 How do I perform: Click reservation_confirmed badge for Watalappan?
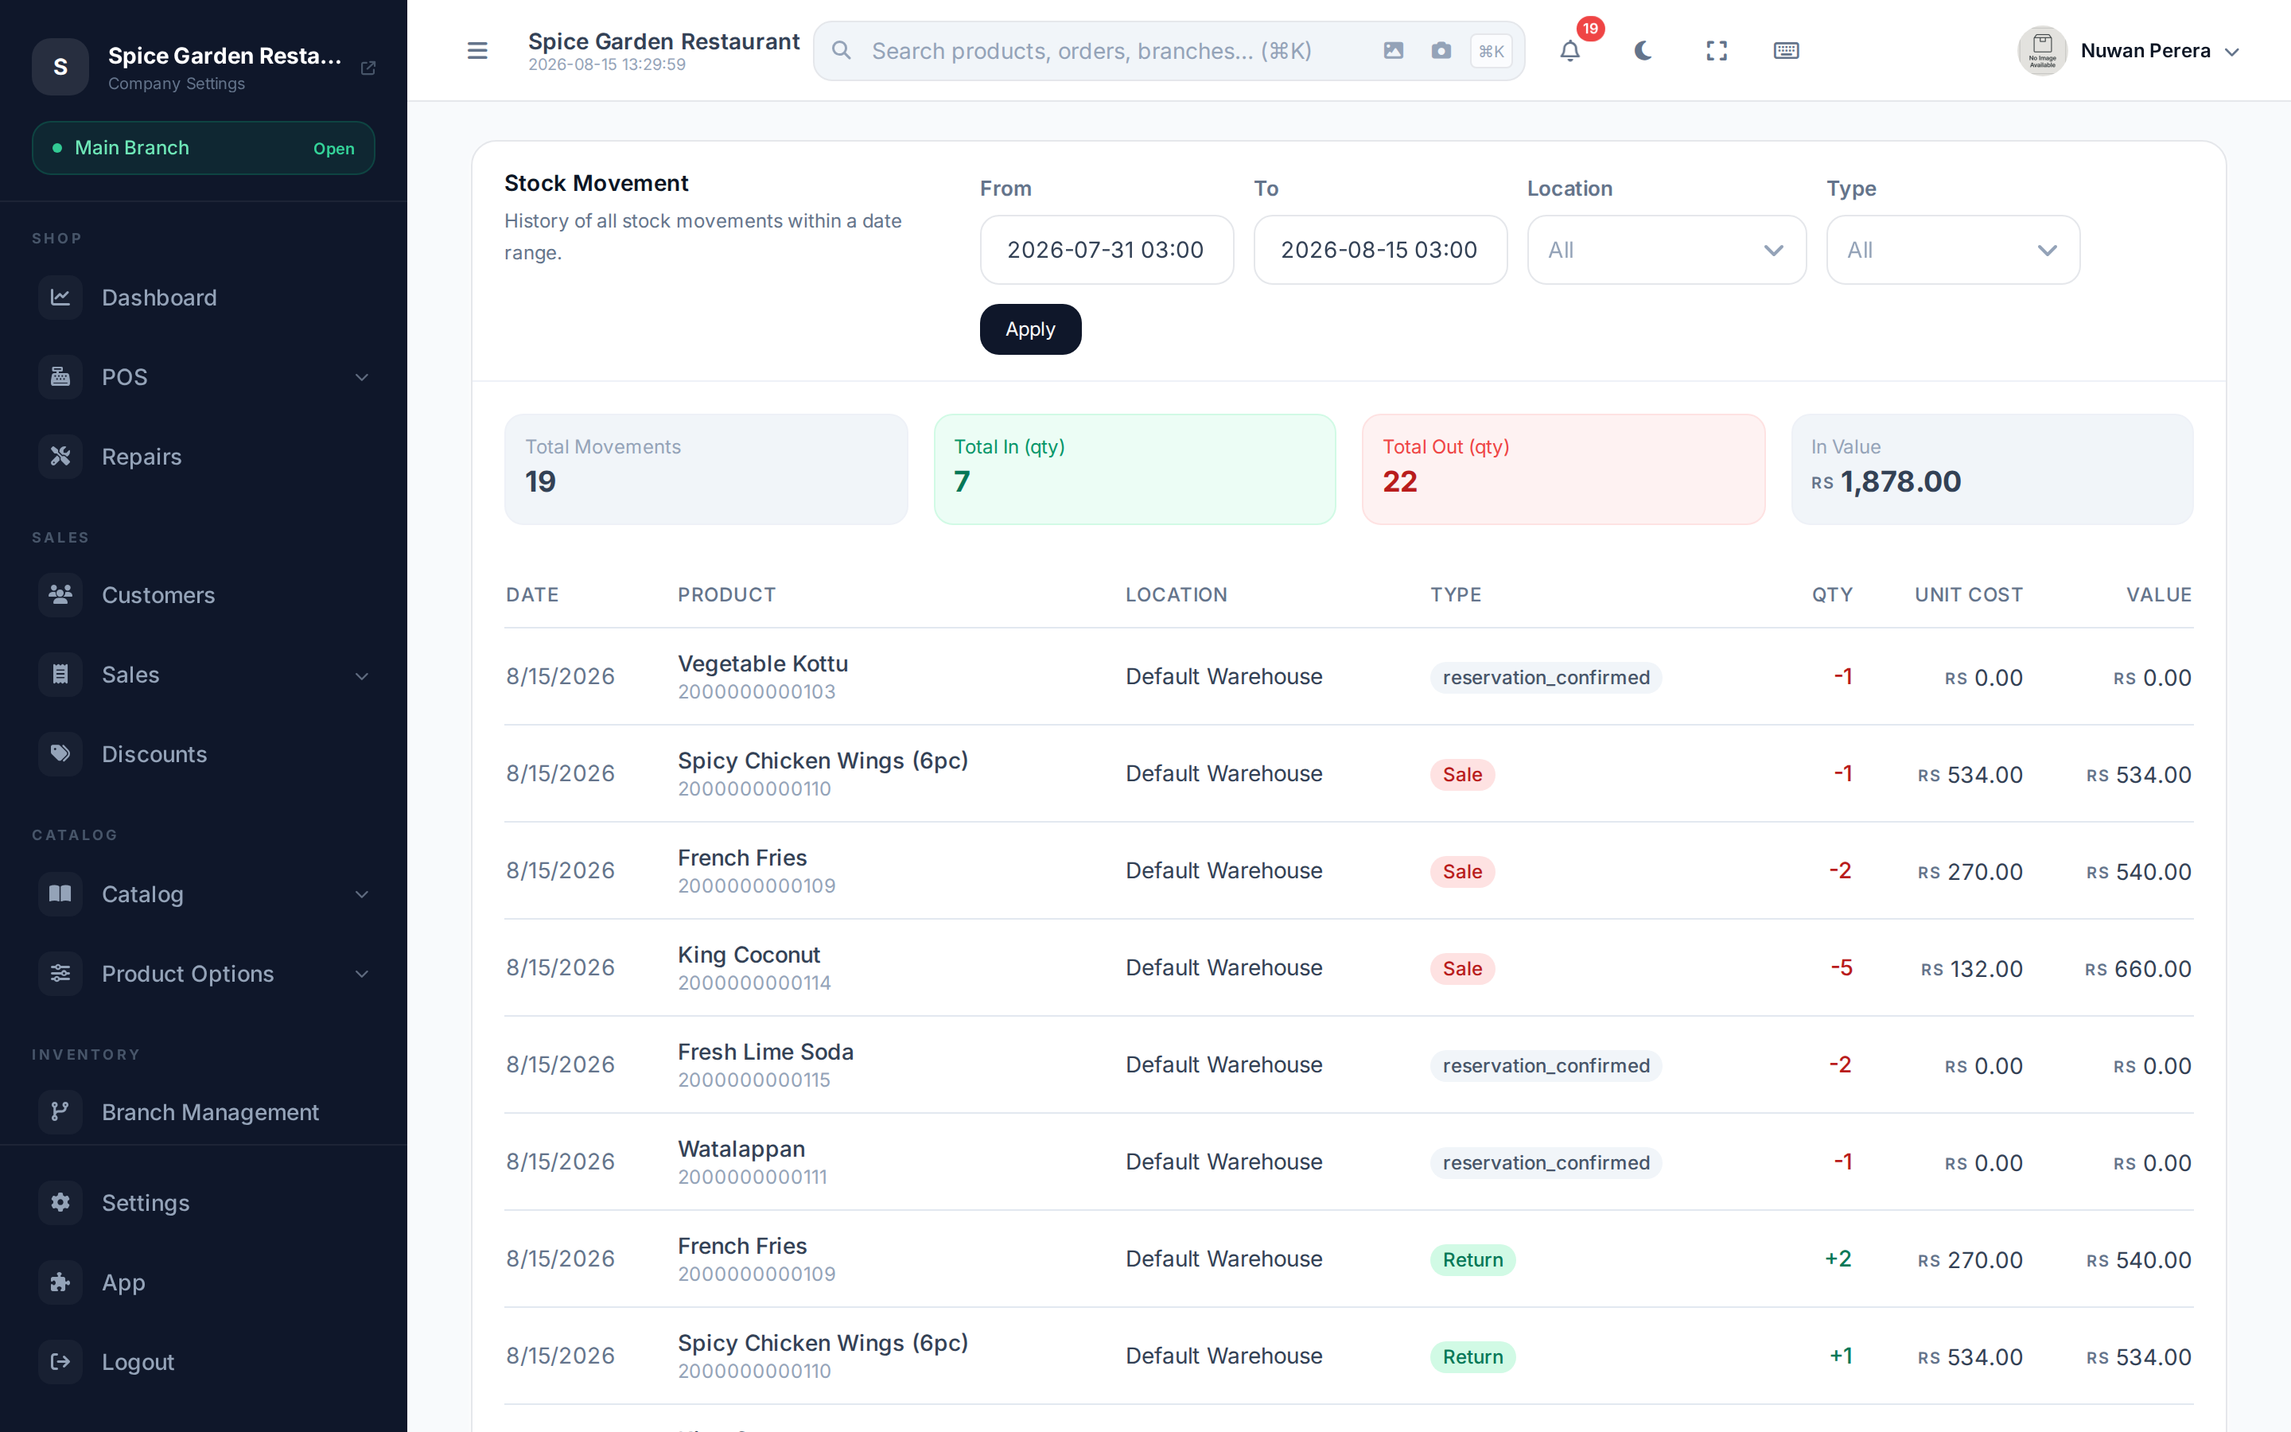pos(1545,1163)
